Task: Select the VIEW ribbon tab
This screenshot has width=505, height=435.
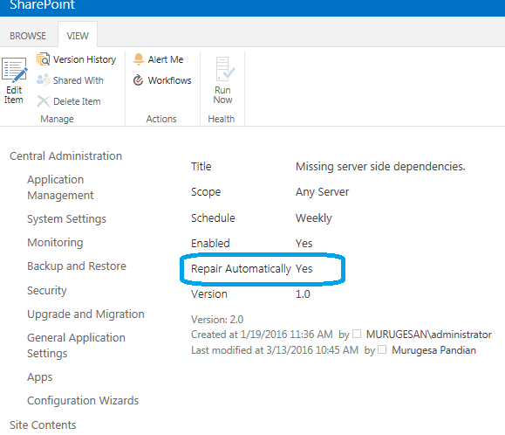Action: (78, 36)
